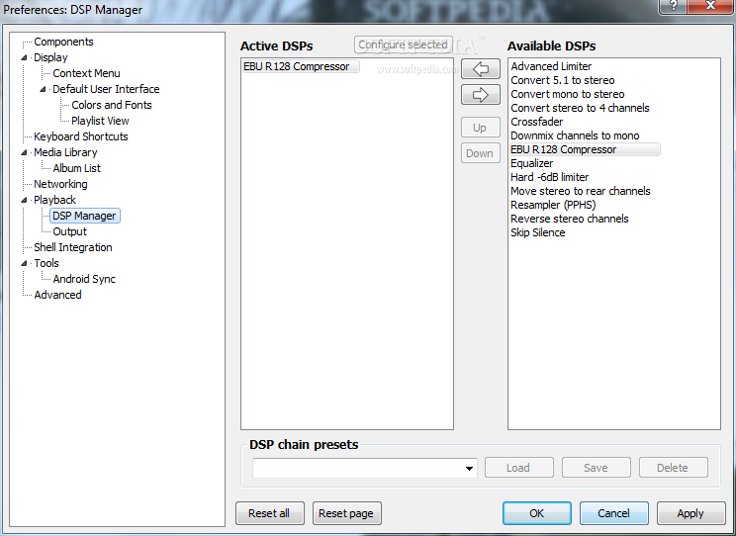
Task: Click the Load preset button
Action: coord(518,468)
